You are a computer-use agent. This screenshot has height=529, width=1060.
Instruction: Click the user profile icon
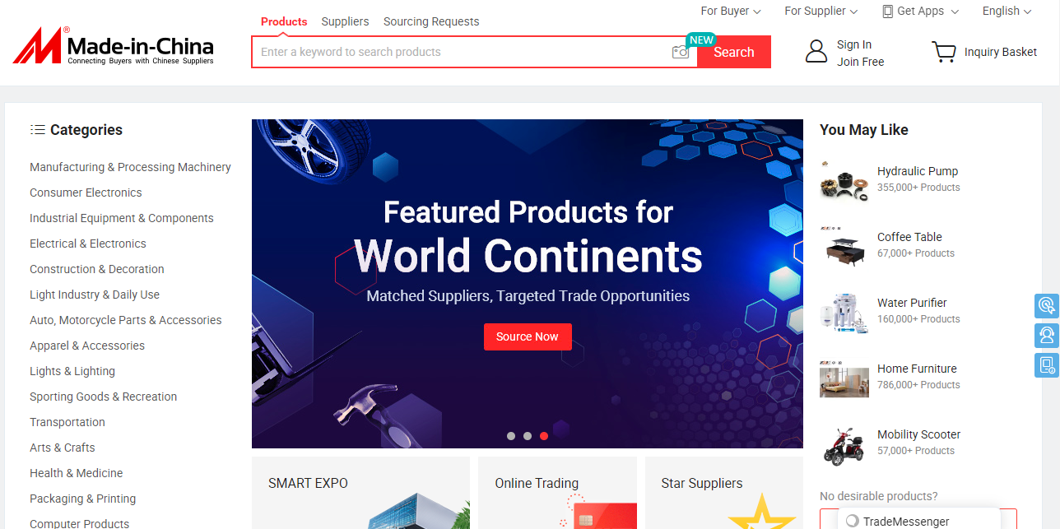816,52
